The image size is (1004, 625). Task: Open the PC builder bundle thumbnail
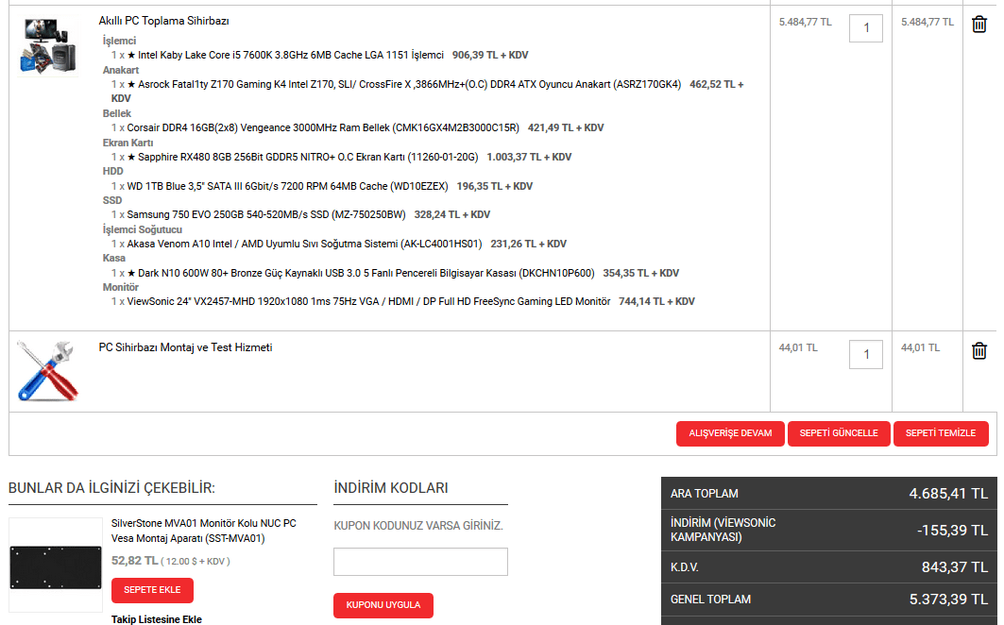click(49, 47)
